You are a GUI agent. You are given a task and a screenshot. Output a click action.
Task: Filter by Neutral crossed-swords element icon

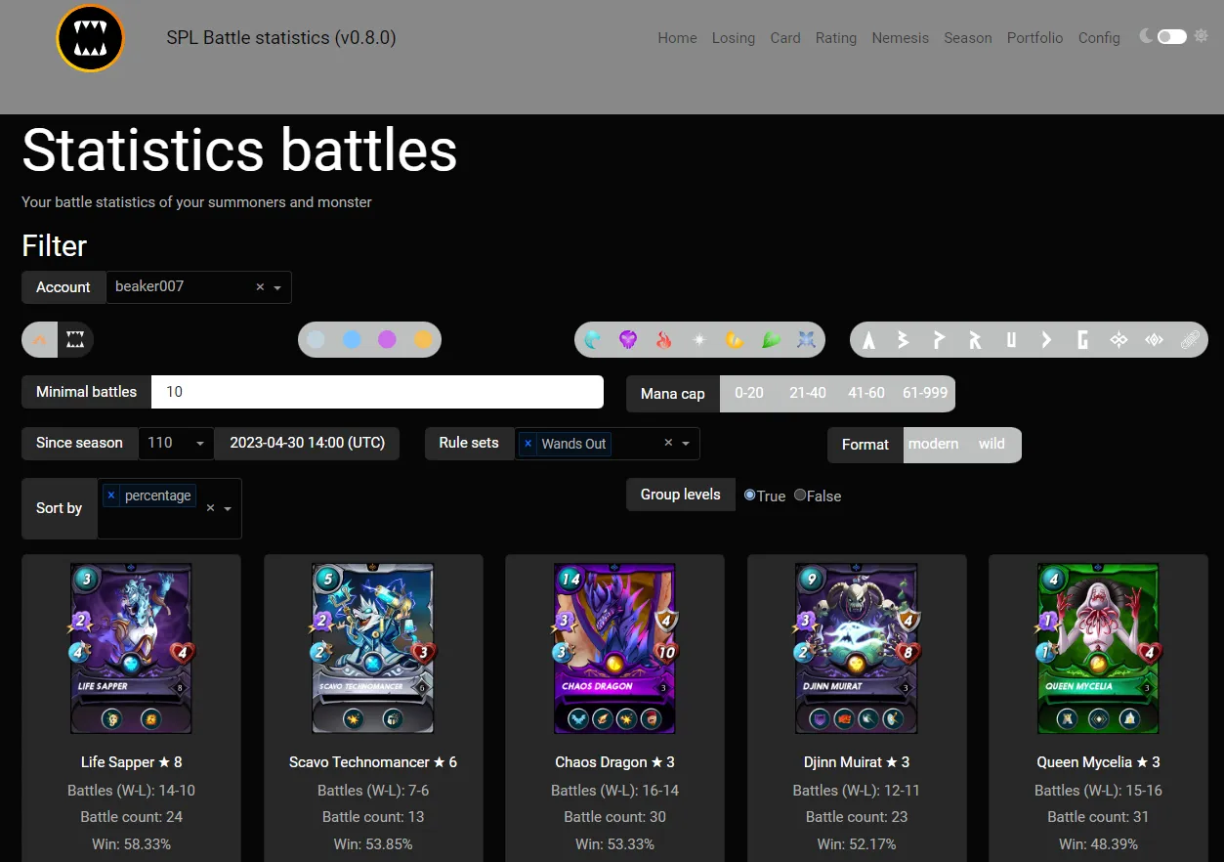click(x=806, y=339)
